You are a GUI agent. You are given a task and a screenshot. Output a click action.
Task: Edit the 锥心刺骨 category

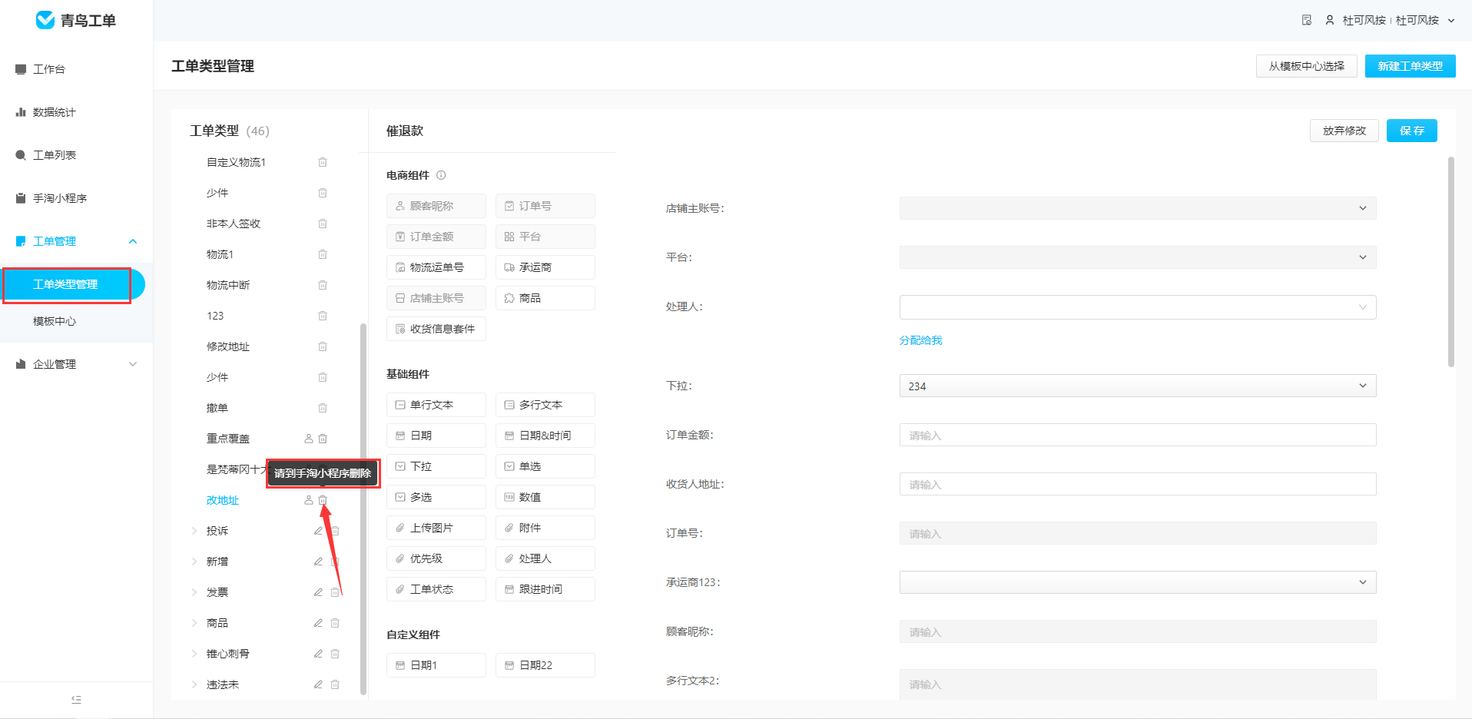point(318,654)
